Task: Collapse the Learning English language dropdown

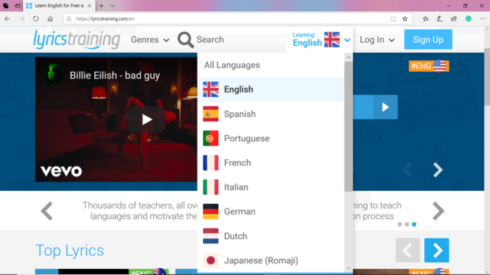Action: coord(322,40)
